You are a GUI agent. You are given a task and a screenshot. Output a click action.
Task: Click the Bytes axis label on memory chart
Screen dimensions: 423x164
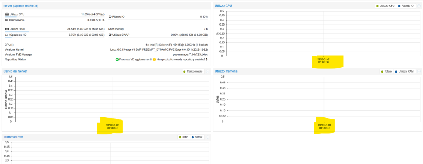[x=217, y=99]
